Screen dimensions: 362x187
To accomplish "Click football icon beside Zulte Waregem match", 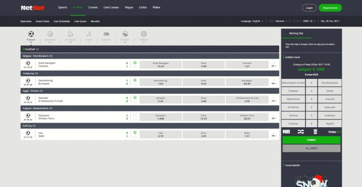I will point(28,63).
